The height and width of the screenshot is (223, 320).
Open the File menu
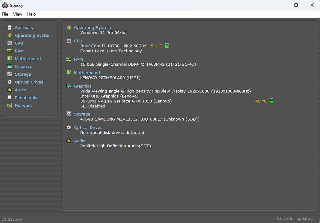5,14
